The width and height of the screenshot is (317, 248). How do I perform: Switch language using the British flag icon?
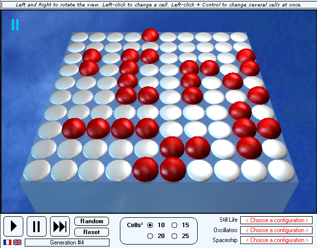pos(17,242)
